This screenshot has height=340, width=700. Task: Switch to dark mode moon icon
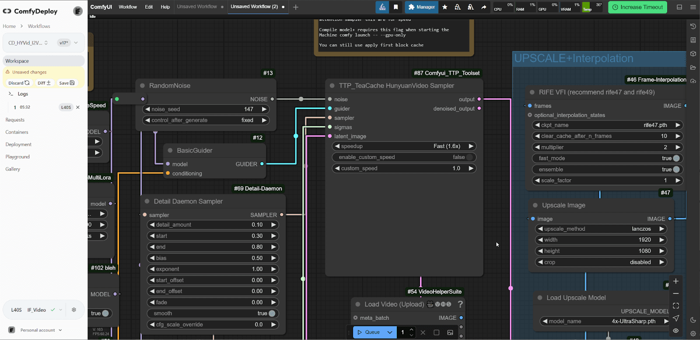pyautogui.click(x=693, y=320)
